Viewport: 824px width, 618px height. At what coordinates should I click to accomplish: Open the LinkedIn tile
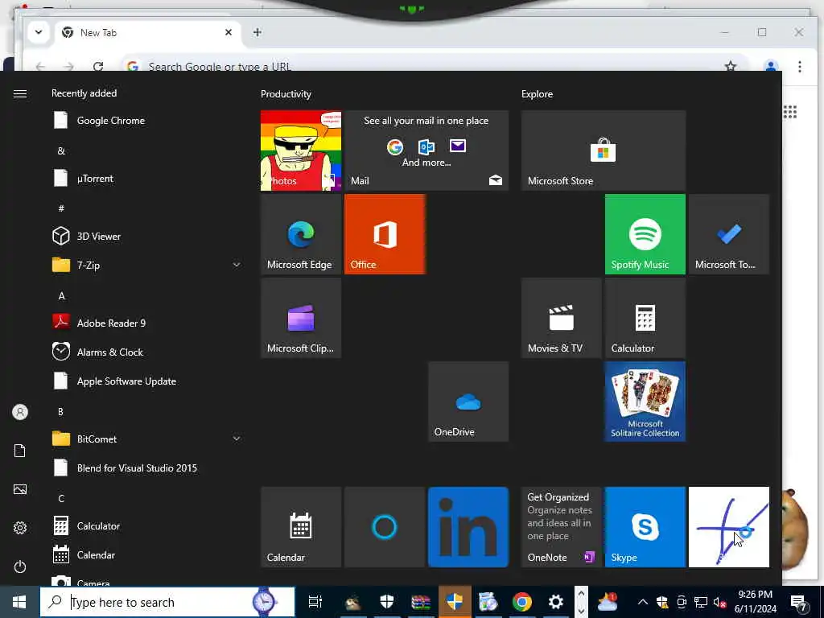pos(468,527)
